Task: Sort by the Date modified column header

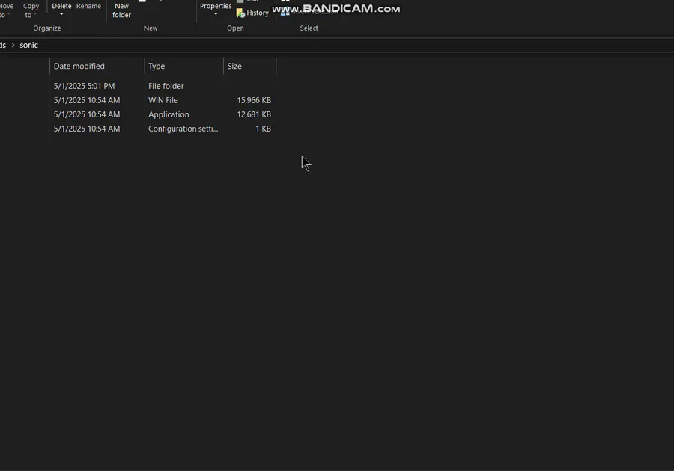Action: click(x=97, y=66)
